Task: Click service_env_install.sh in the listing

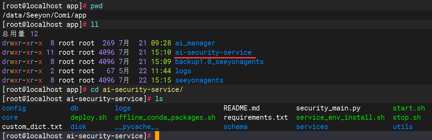Action: (340, 118)
